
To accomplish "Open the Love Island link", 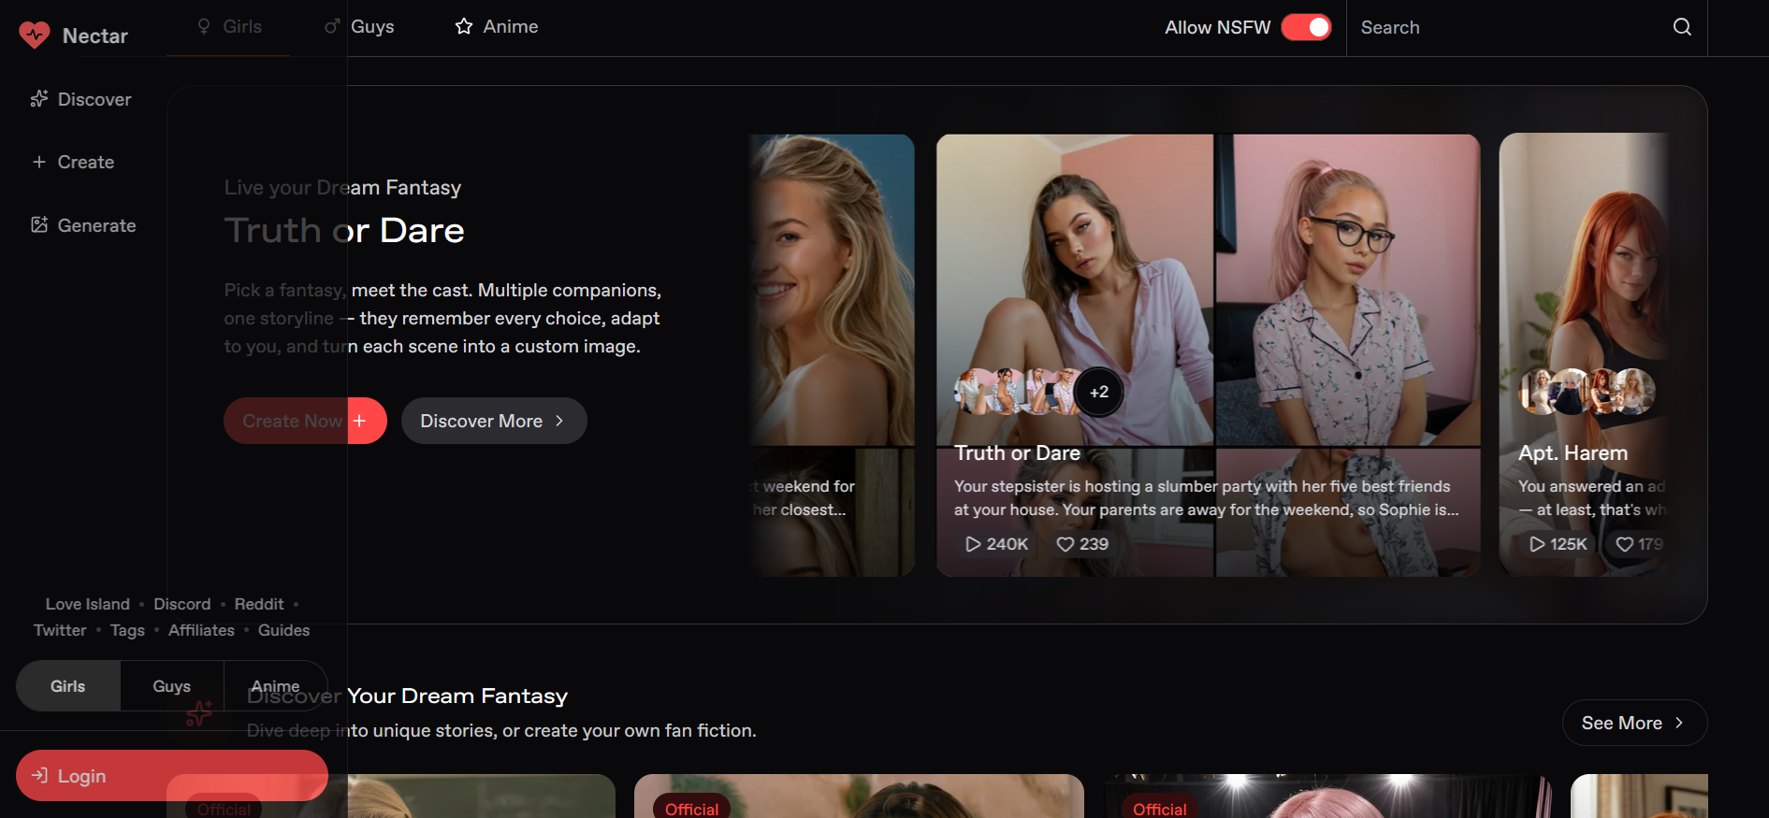I will pos(88,604).
